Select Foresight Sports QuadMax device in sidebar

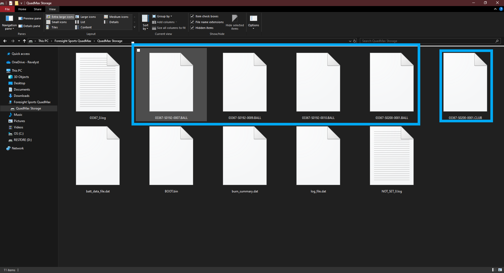pyautogui.click(x=32, y=102)
